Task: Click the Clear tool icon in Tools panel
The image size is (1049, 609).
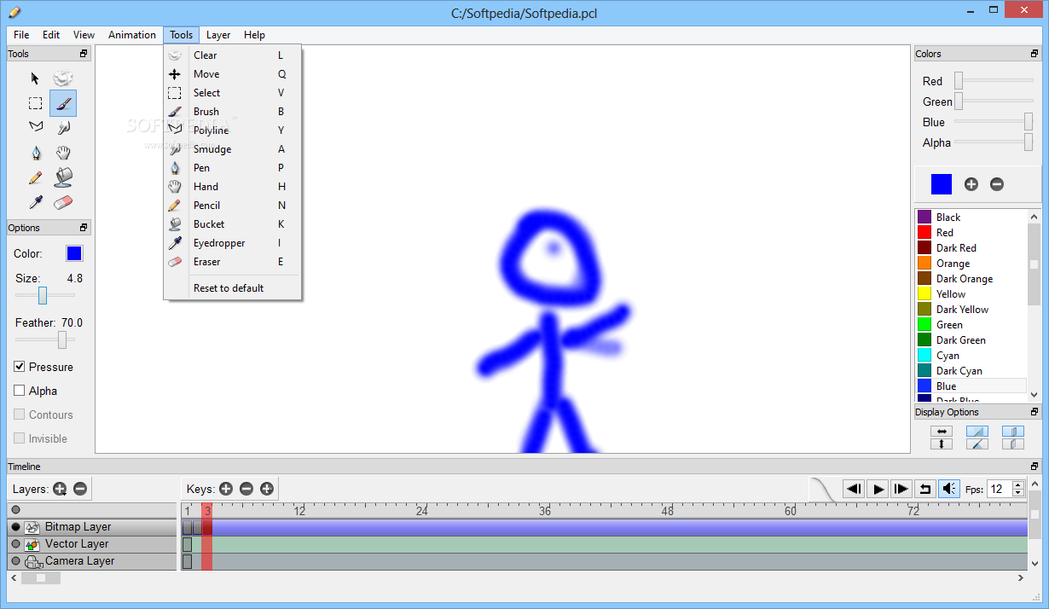Action: [63, 78]
